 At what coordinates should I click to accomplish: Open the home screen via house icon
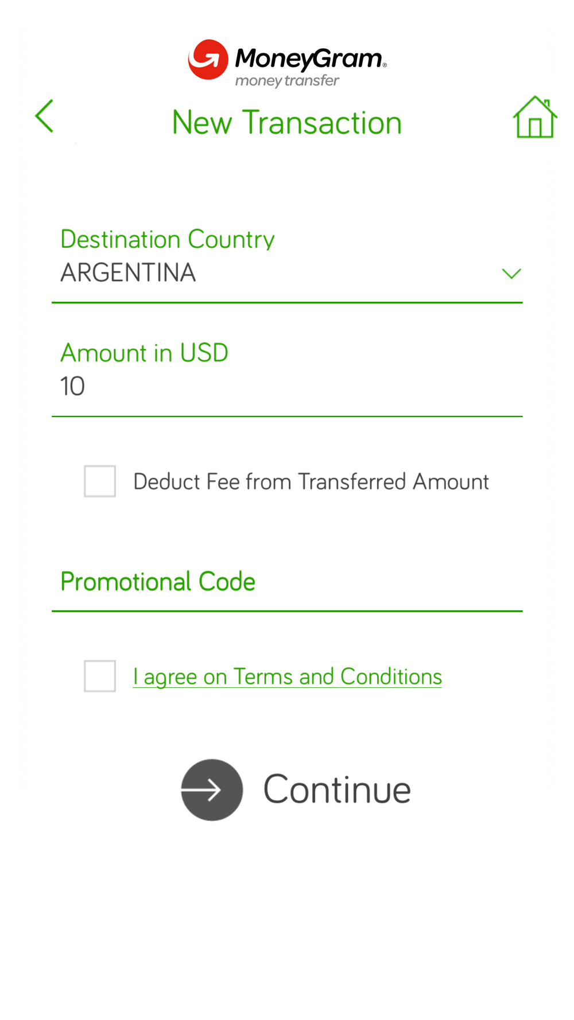coord(534,117)
